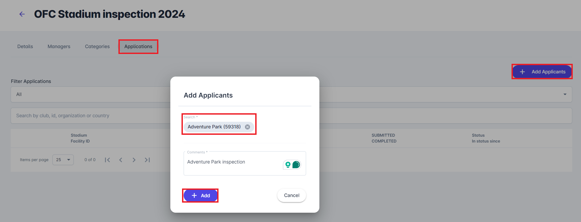This screenshot has width=581, height=222.
Task: Open the Applications tab
Action: click(138, 47)
